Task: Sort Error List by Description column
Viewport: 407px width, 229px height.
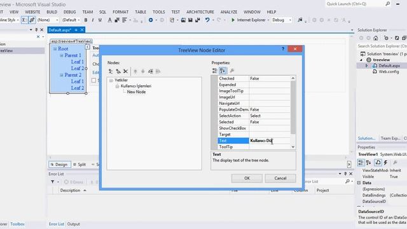Action: (x=70, y=191)
